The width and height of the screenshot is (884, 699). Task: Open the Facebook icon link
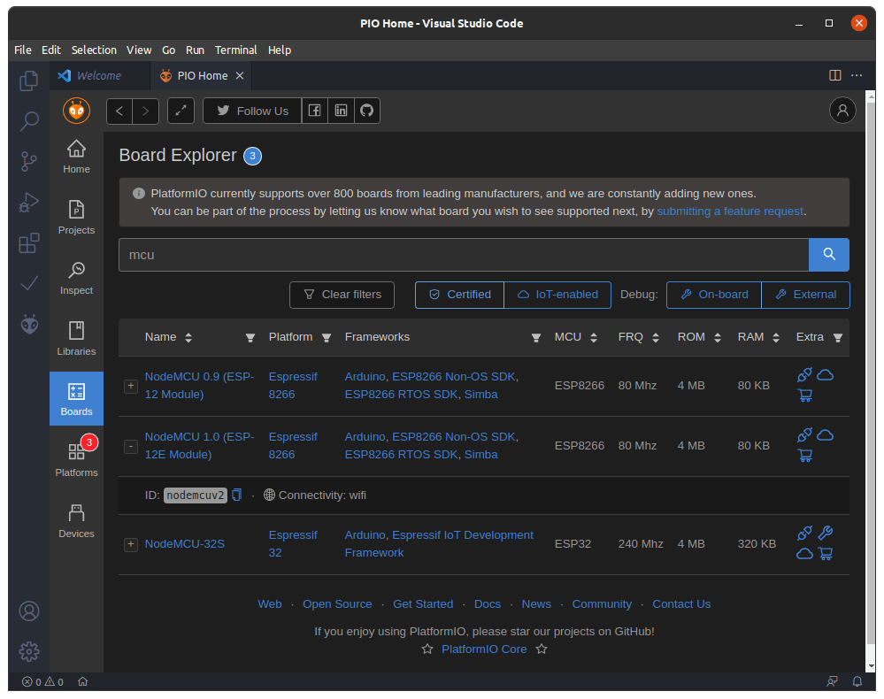pyautogui.click(x=315, y=111)
